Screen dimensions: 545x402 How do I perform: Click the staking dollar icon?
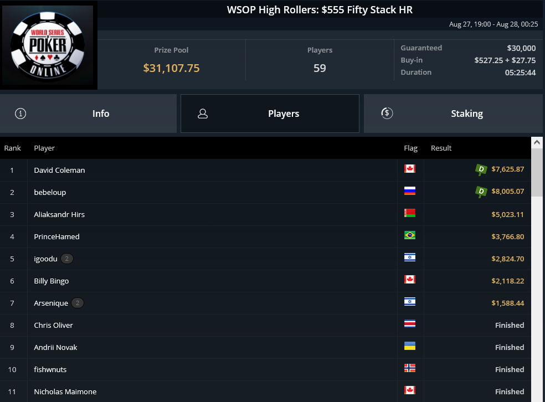387,114
